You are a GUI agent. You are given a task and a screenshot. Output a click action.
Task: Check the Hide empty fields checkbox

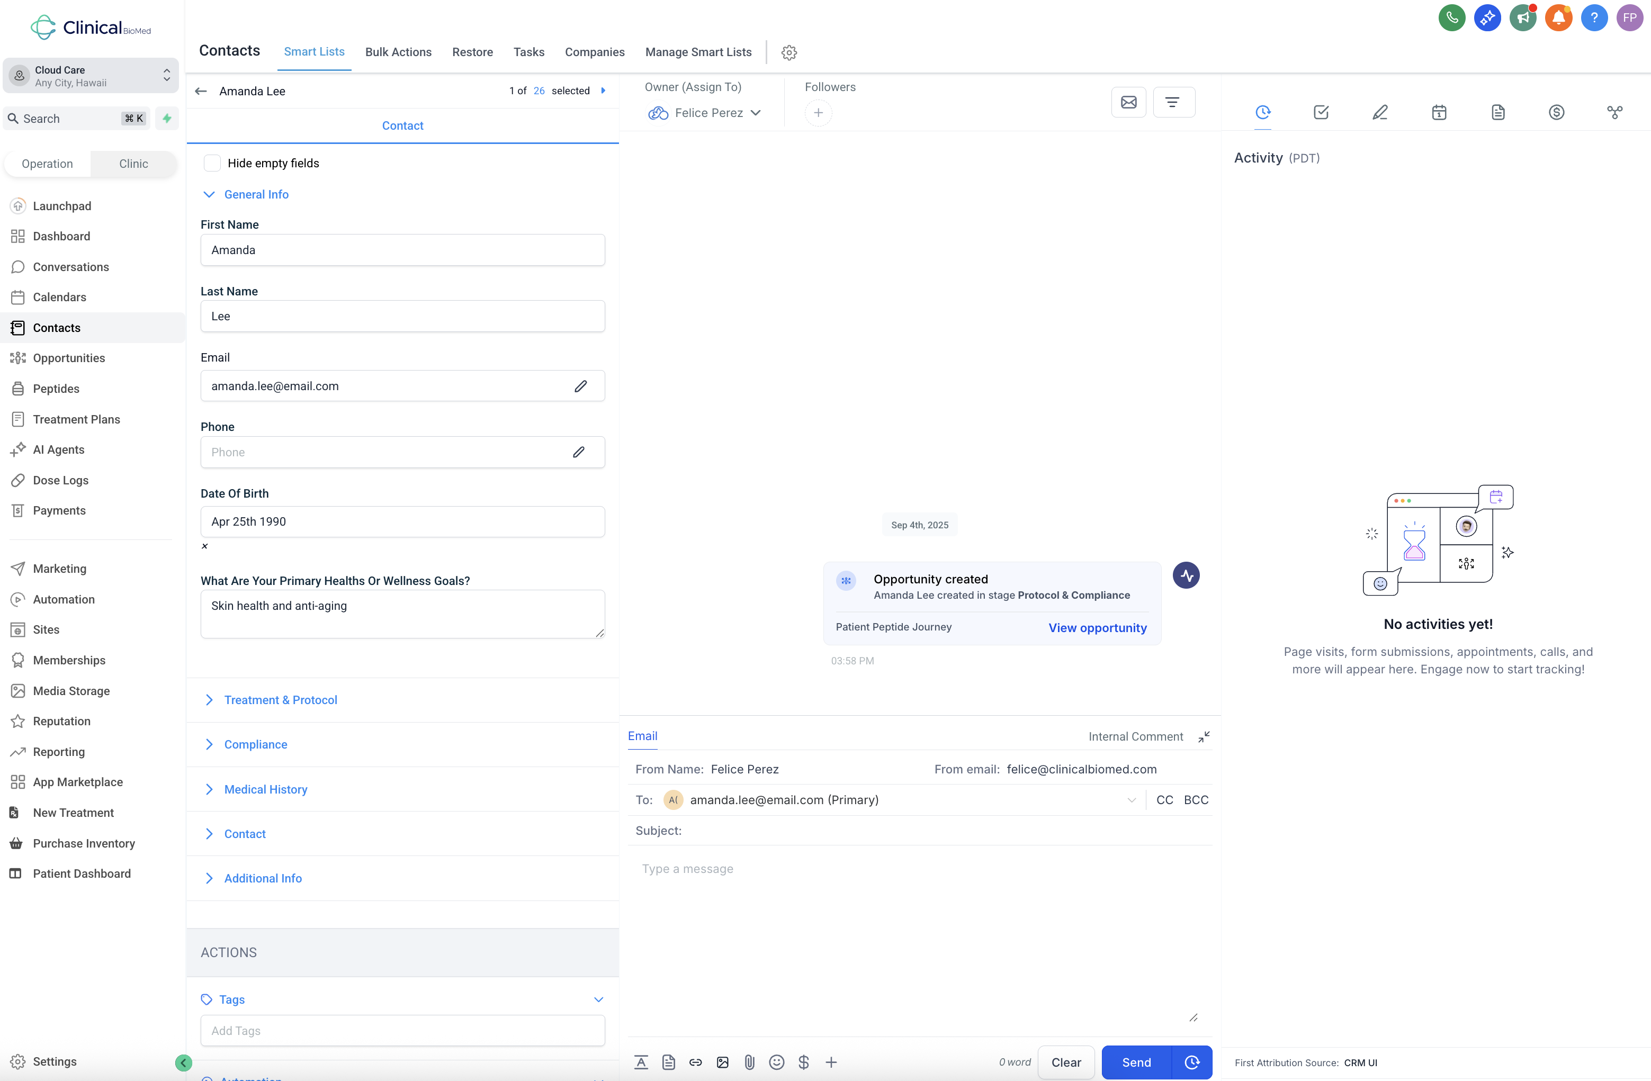pyautogui.click(x=212, y=163)
